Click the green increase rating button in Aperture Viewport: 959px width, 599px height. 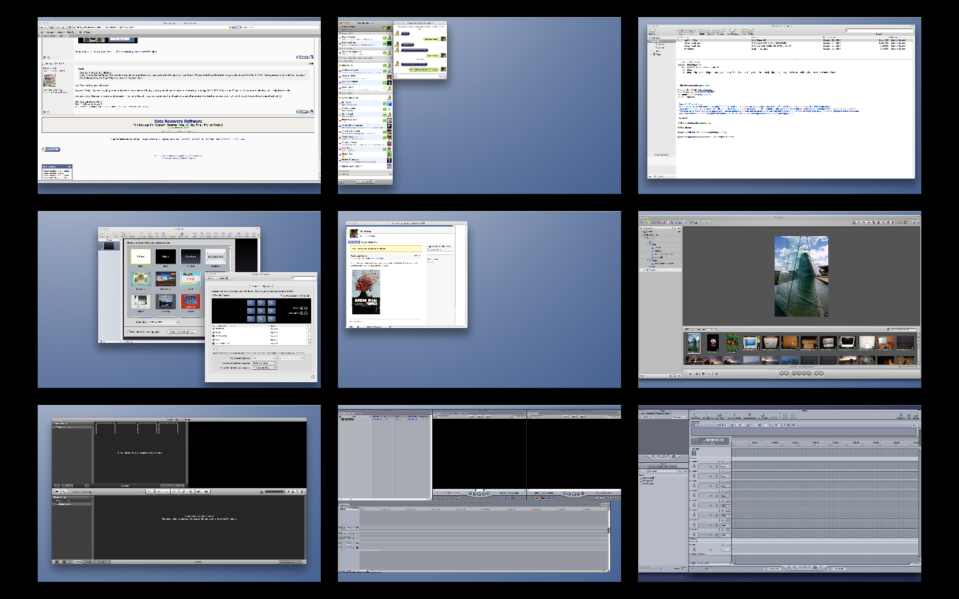tap(804, 374)
